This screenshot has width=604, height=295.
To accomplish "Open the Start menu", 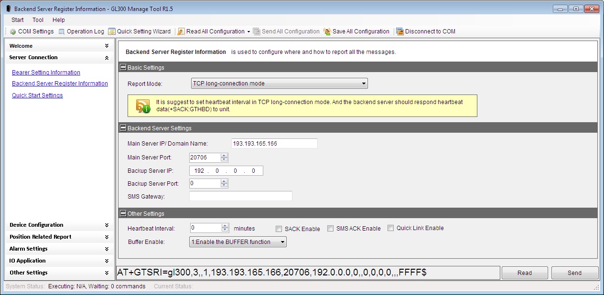I will pos(18,20).
